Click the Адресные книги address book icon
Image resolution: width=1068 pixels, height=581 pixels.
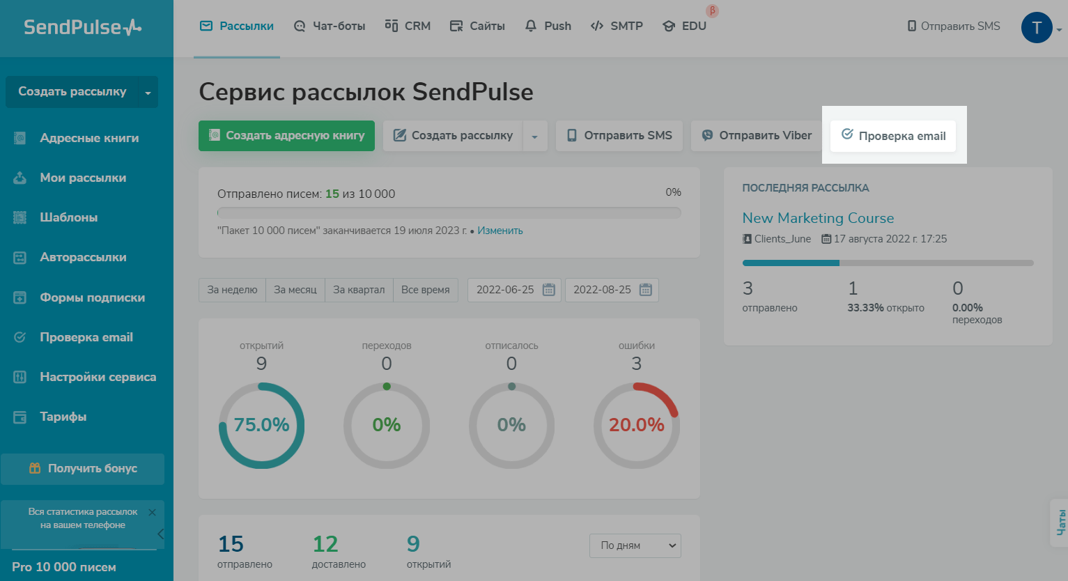[x=20, y=138]
